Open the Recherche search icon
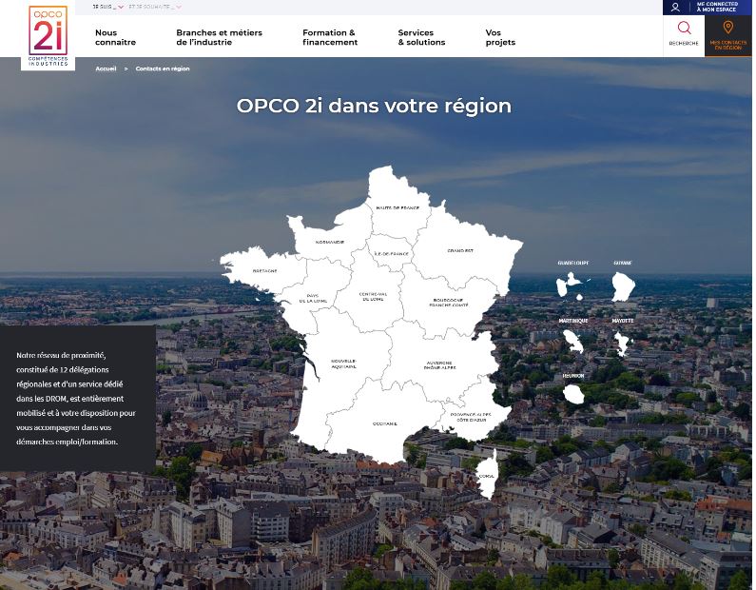The width and height of the screenshot is (756, 590). 684,29
